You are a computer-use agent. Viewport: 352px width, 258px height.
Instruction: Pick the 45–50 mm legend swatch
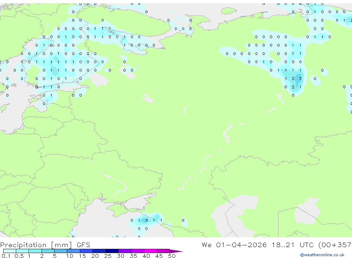[x=163, y=251]
